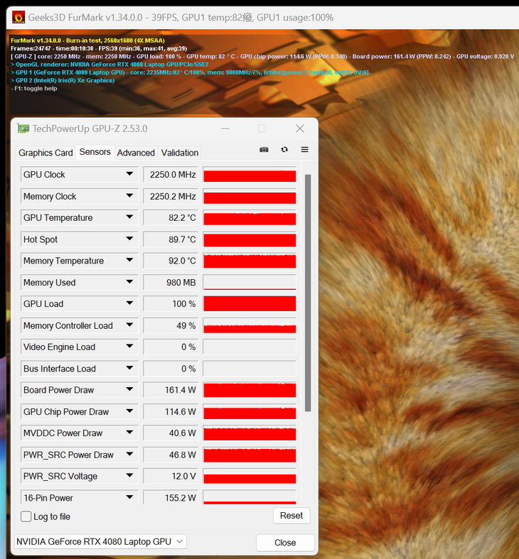Open the Advanced tab
Screen dimensions: 519x559
(x=136, y=153)
